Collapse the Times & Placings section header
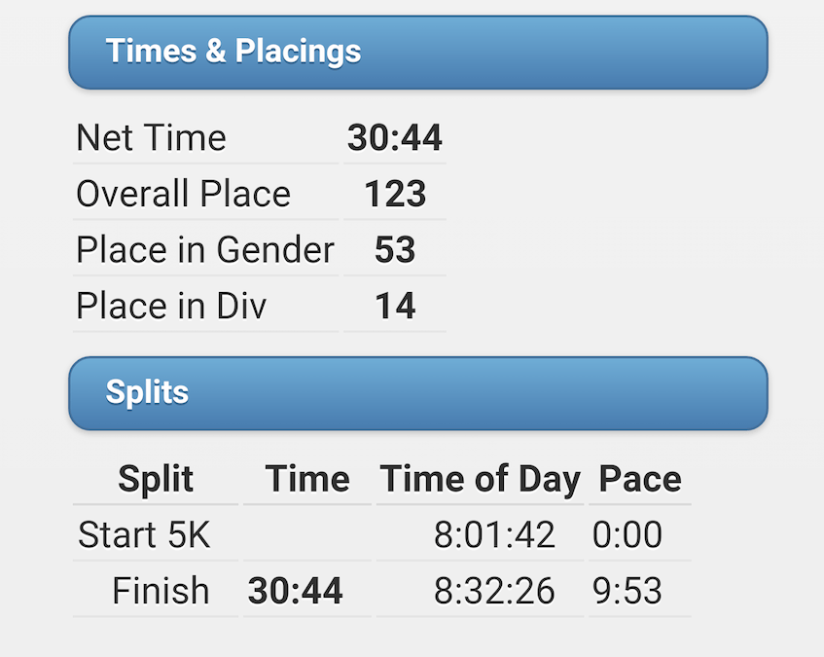The width and height of the screenshot is (824, 657). (417, 52)
